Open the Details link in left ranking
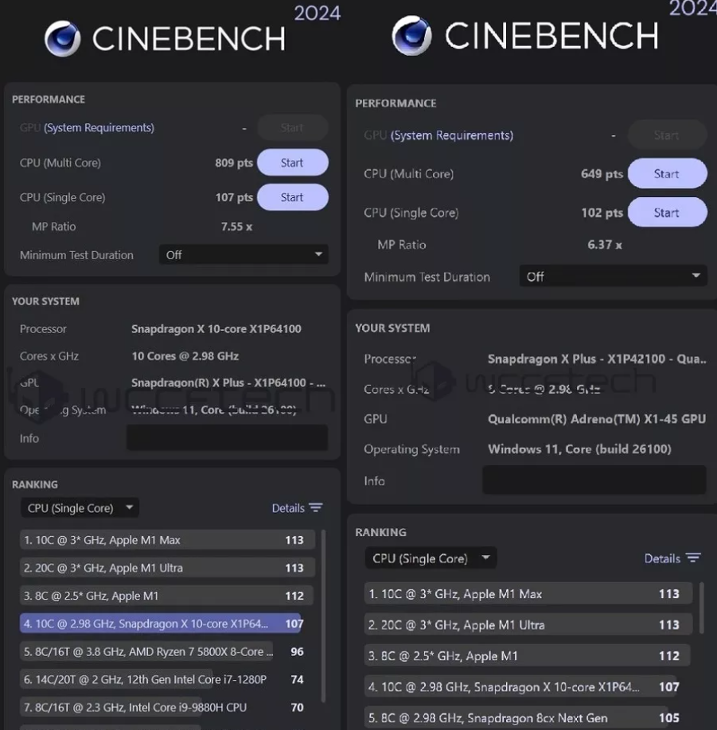 point(288,508)
